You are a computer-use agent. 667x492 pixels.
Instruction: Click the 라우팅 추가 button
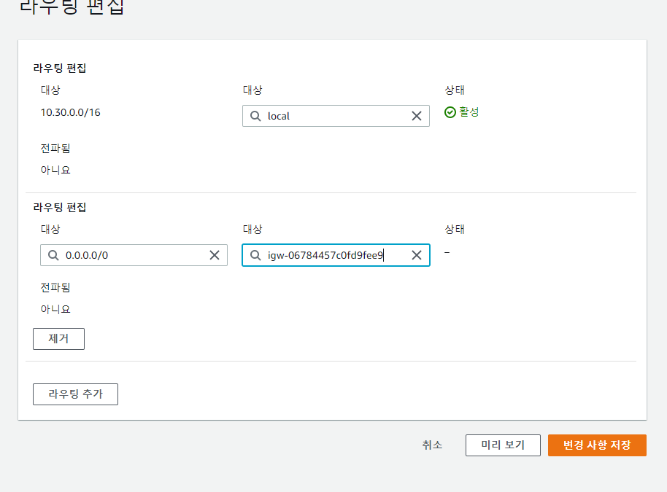click(x=75, y=394)
